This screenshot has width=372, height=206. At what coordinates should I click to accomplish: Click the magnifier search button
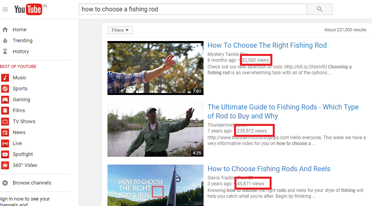tap(320, 9)
